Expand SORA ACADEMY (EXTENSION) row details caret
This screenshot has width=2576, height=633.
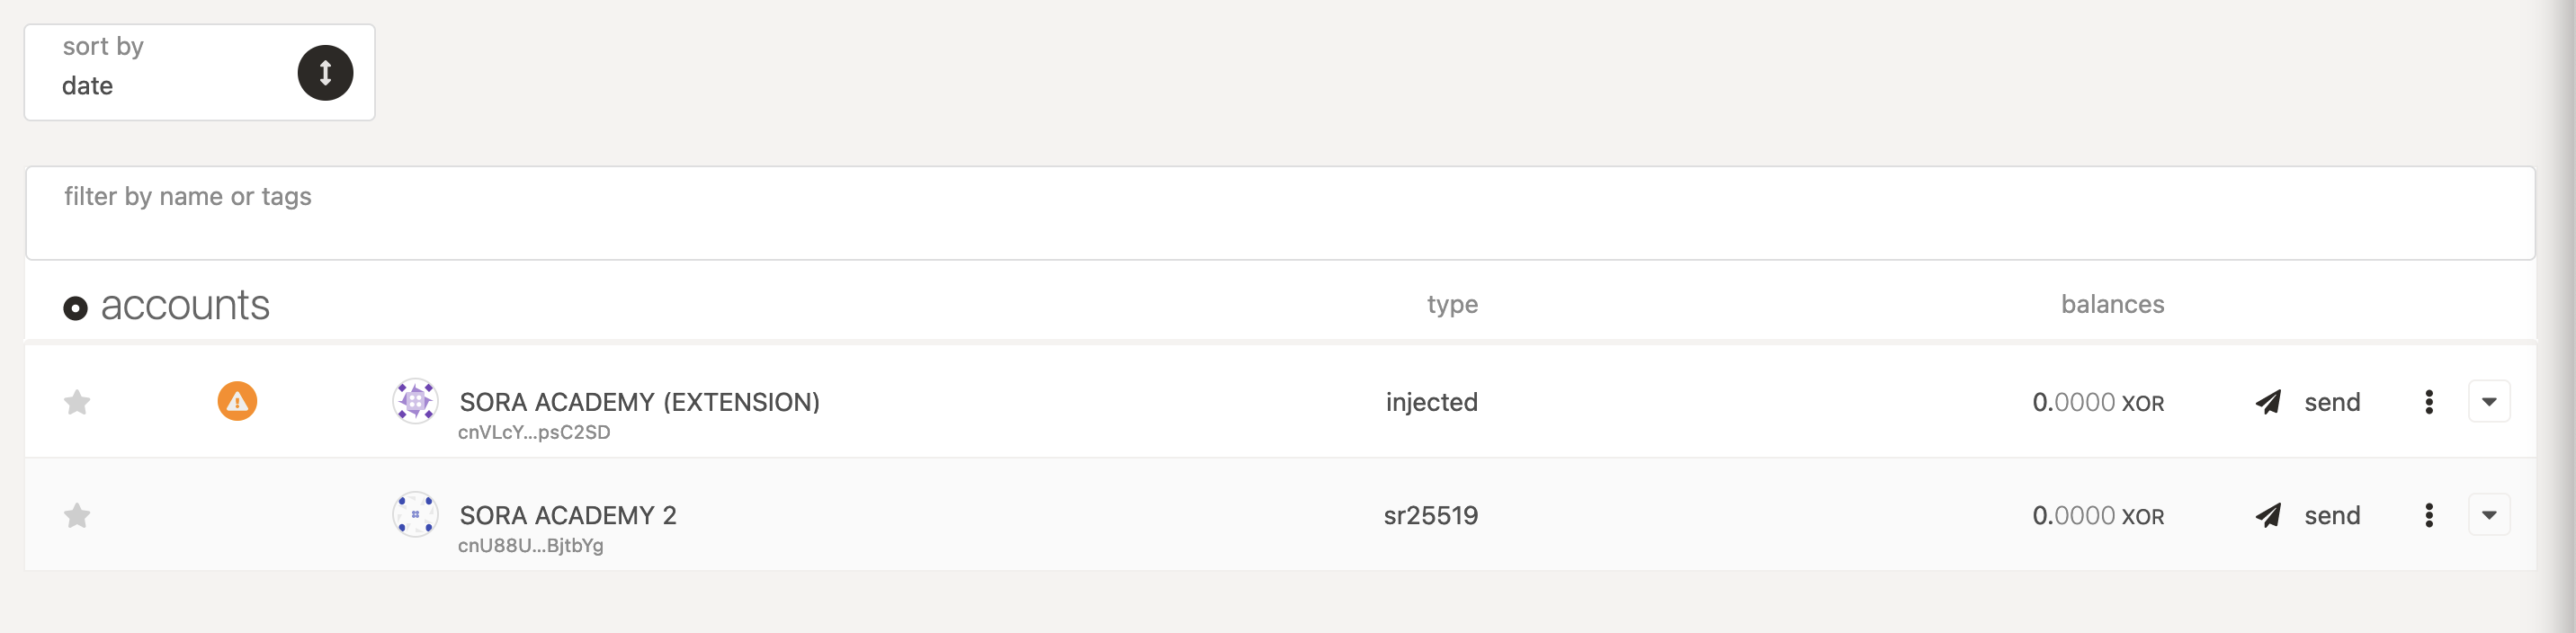tap(2489, 402)
